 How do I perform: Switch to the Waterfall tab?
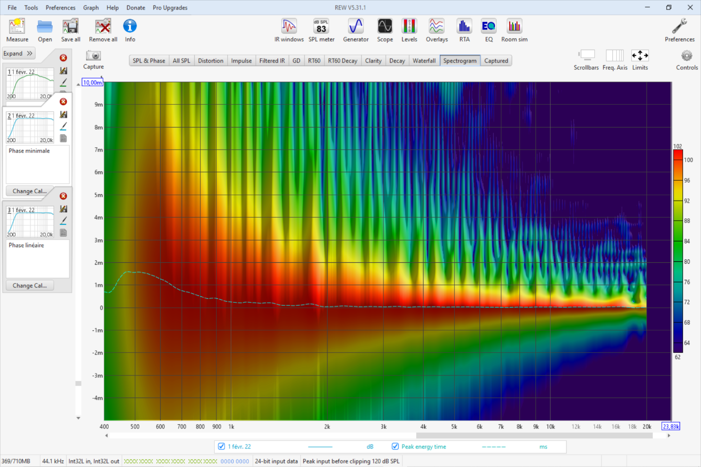[x=424, y=61]
